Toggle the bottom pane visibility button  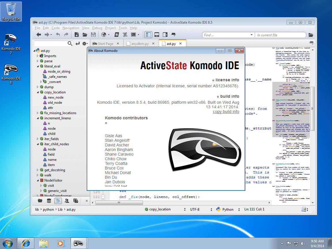(157, 35)
